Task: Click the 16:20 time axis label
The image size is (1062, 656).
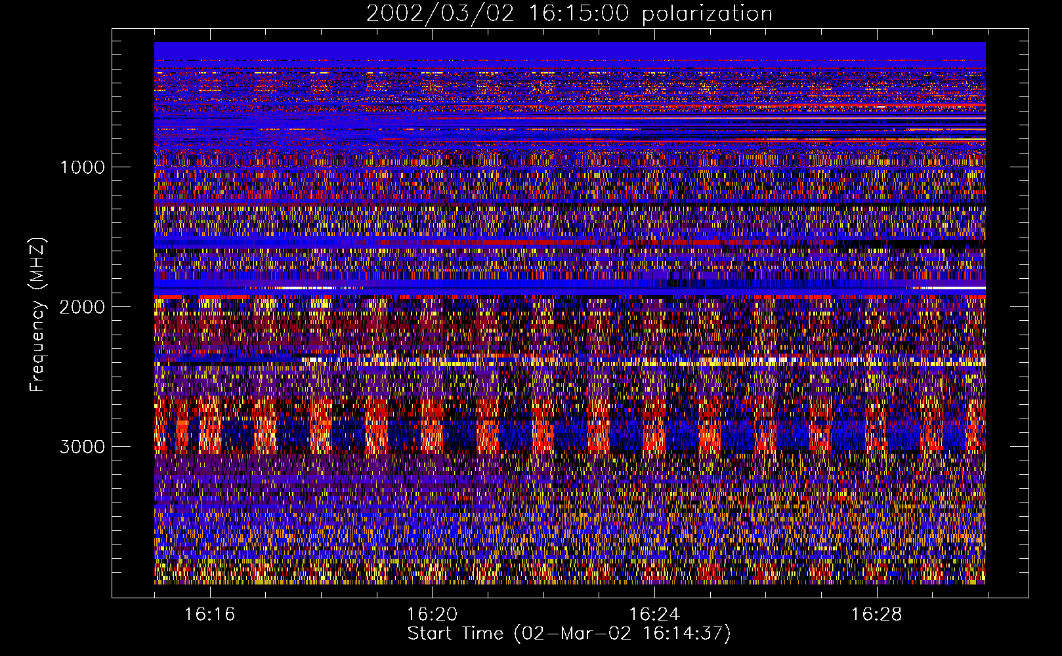Action: click(432, 614)
